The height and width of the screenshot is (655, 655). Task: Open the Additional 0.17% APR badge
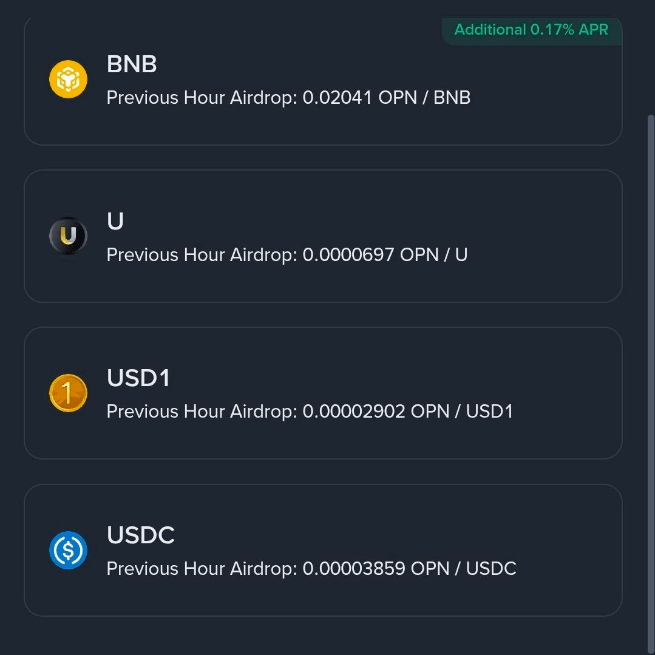click(x=531, y=30)
